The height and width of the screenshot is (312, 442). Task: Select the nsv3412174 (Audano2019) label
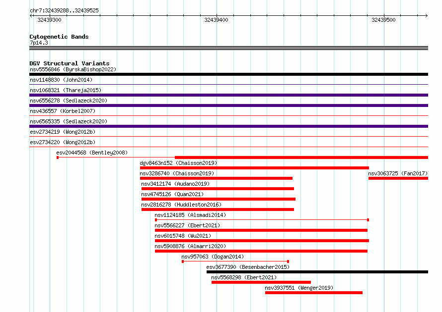pyautogui.click(x=175, y=184)
